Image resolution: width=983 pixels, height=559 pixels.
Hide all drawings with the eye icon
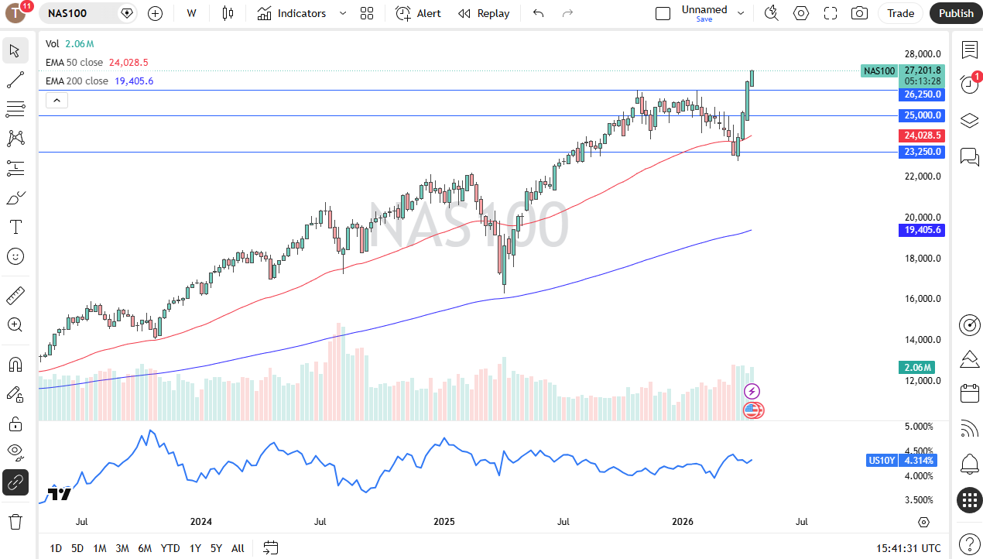[15, 452]
